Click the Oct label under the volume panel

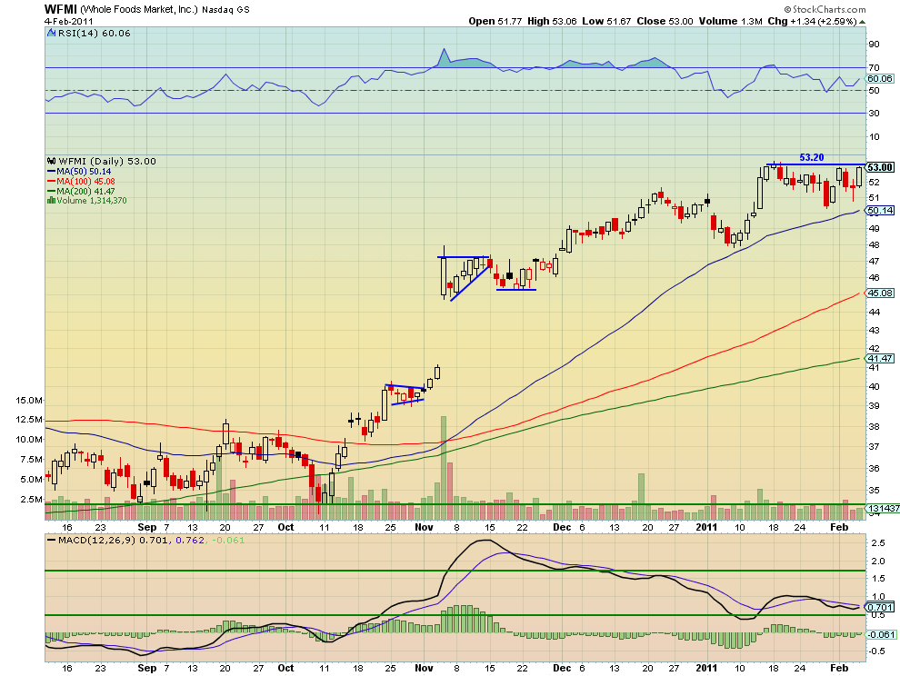pyautogui.click(x=285, y=527)
